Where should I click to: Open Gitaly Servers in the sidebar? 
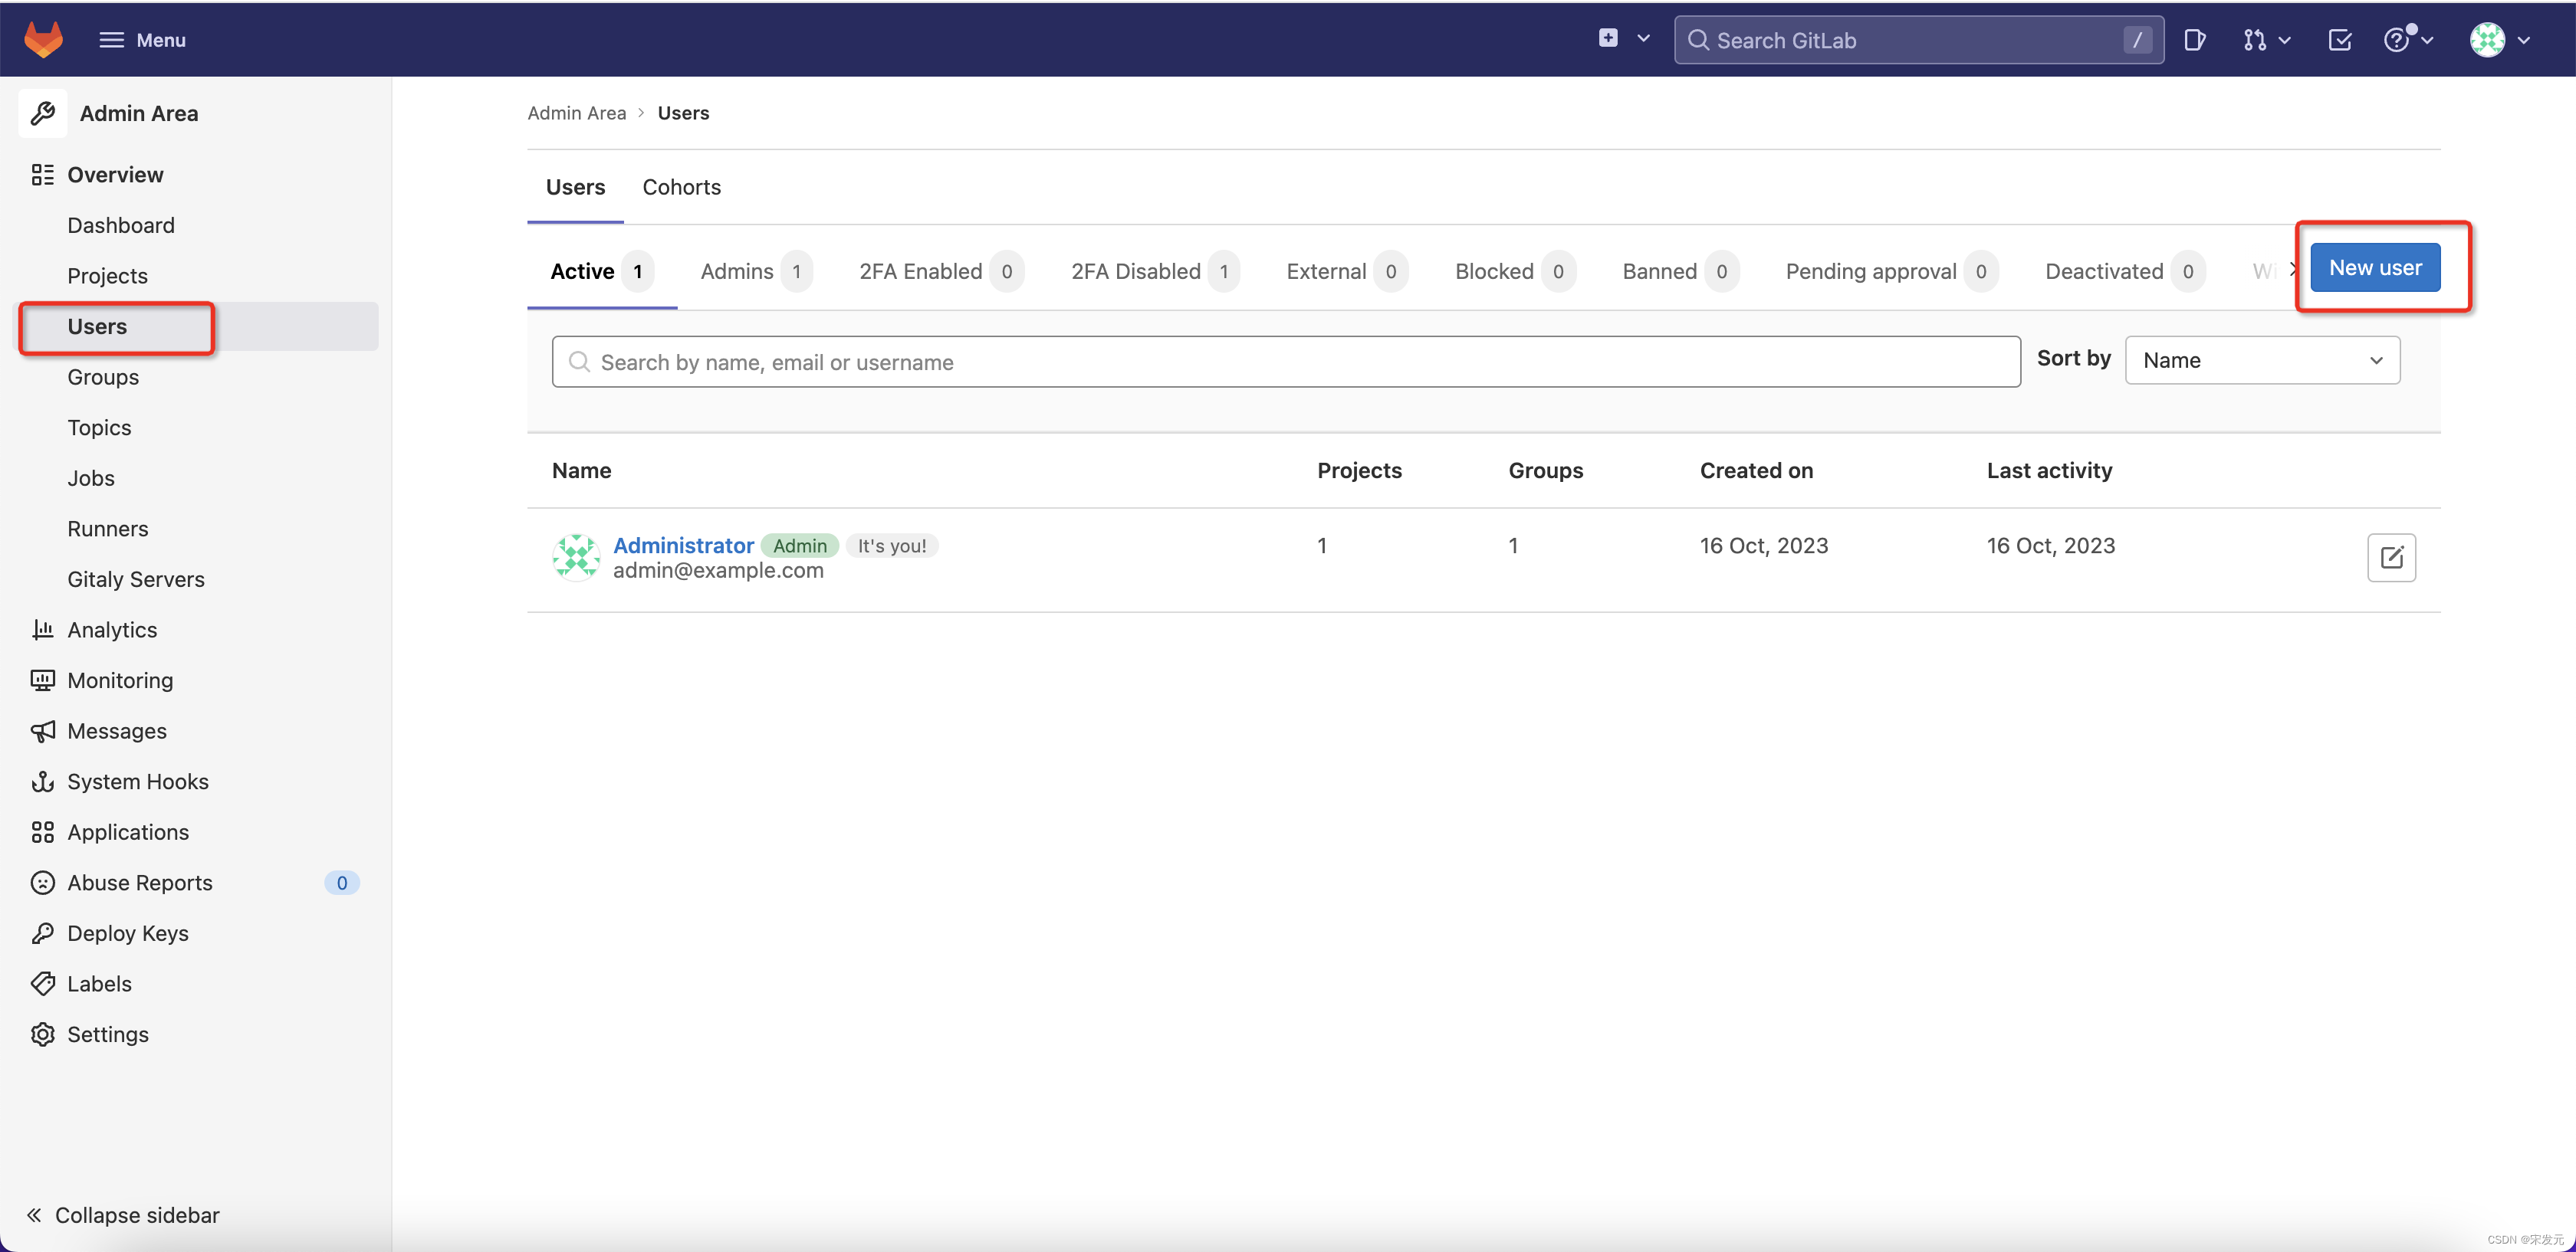tap(136, 578)
